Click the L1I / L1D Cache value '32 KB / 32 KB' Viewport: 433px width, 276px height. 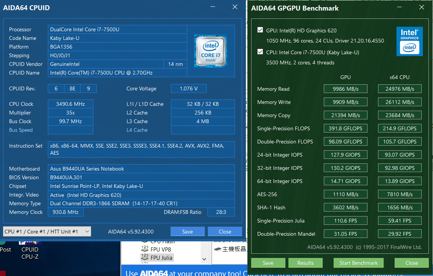tap(203, 104)
